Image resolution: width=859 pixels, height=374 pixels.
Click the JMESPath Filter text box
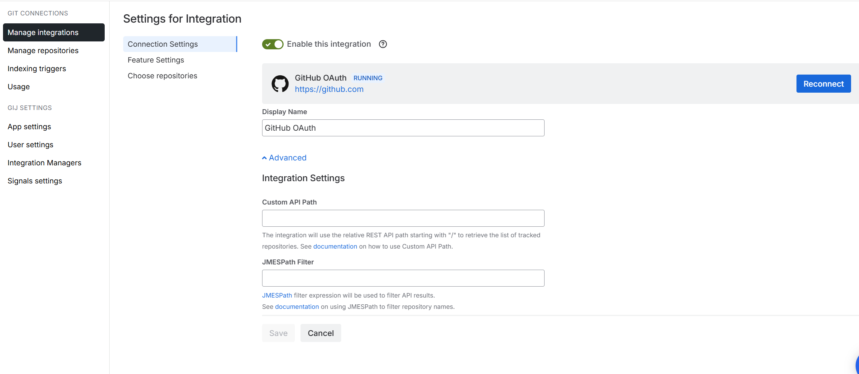(x=403, y=278)
